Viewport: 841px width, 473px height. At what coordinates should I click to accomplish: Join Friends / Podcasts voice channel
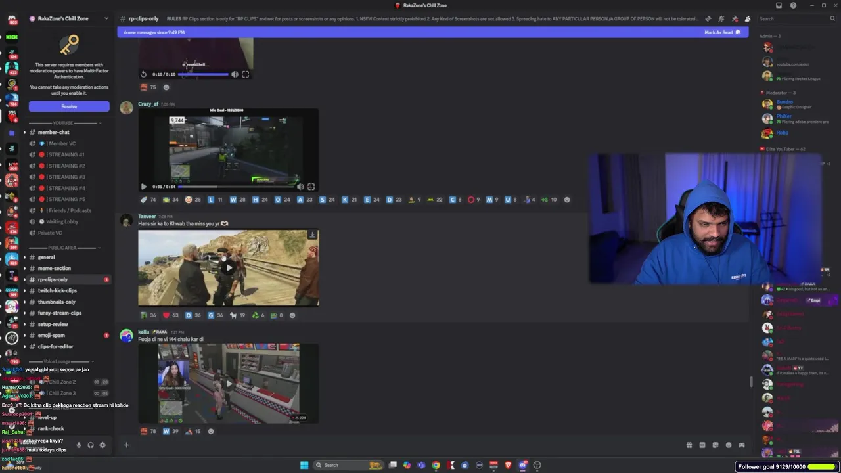coord(66,210)
